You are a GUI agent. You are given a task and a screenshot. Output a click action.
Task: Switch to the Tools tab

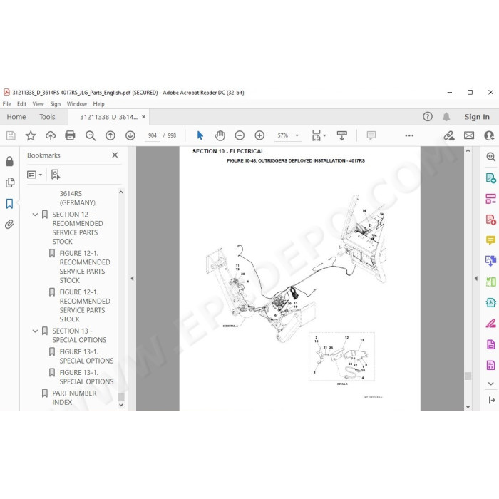pos(47,117)
